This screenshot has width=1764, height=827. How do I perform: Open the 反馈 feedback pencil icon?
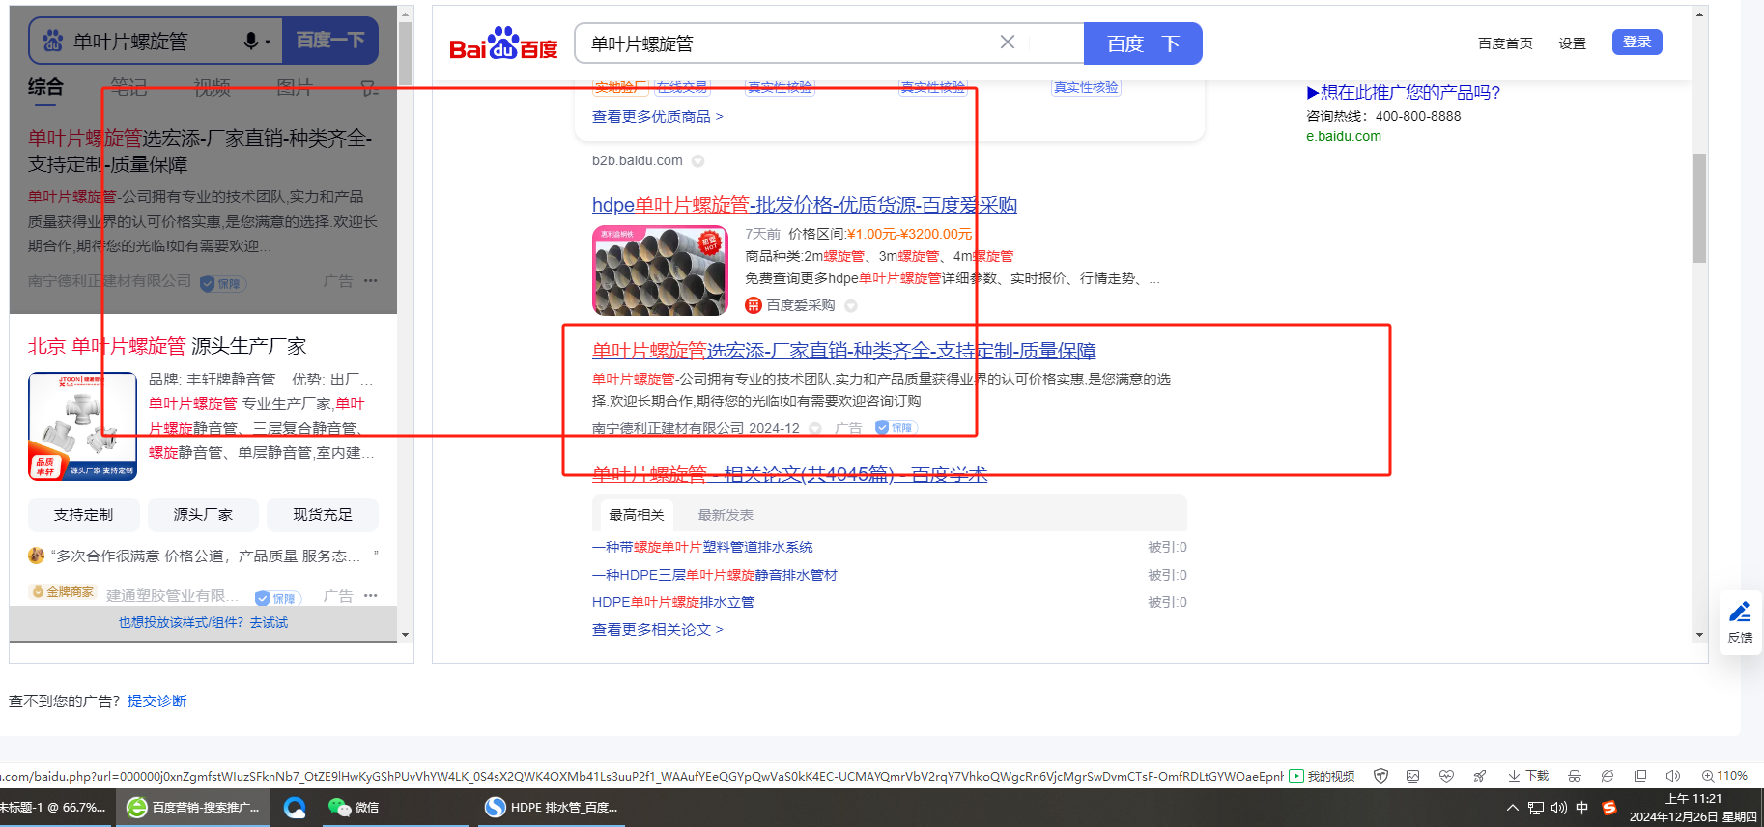(1740, 612)
